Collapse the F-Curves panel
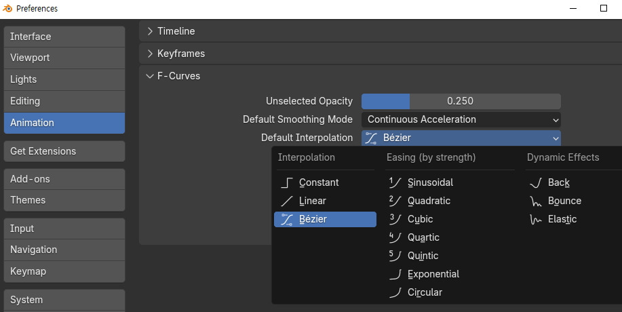The width and height of the screenshot is (622, 312). pos(151,76)
